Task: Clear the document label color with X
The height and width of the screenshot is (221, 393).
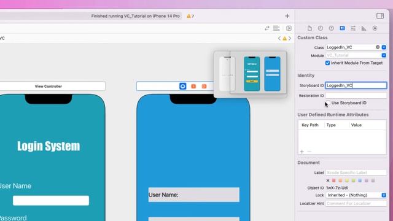Action: click(x=328, y=180)
